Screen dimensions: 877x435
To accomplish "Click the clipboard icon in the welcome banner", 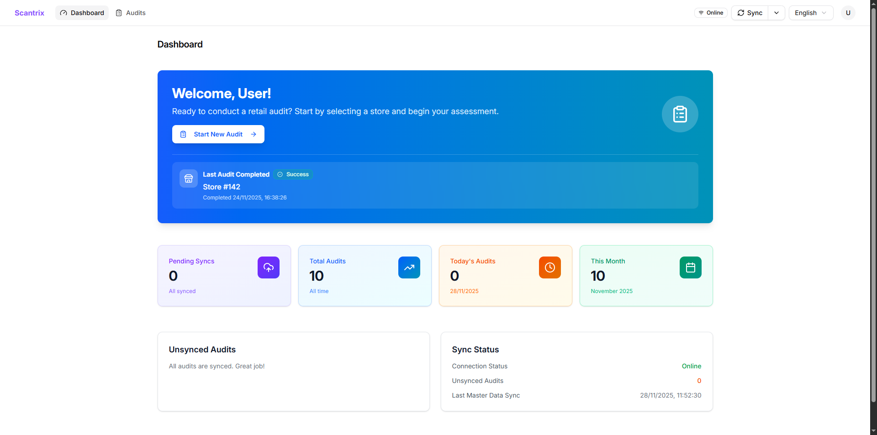I will click(680, 114).
